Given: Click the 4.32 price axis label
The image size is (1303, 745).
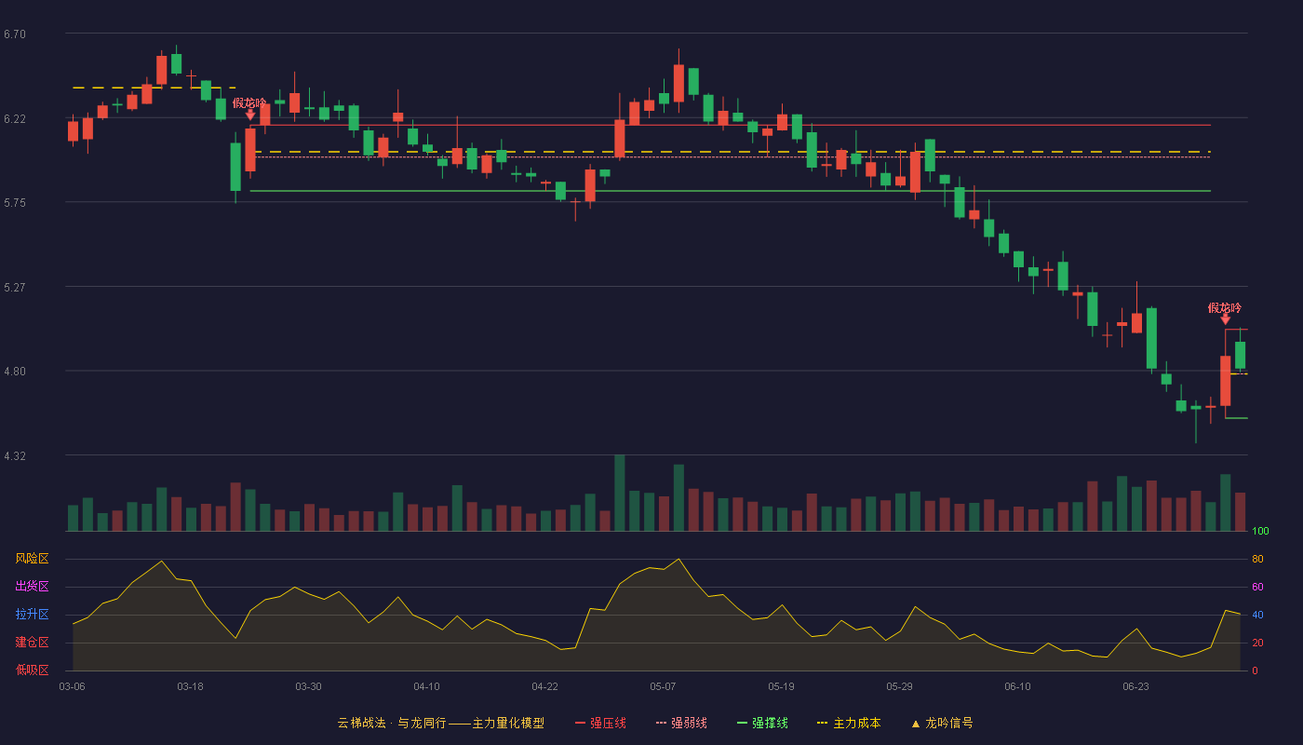Looking at the screenshot, I should pyautogui.click(x=15, y=456).
